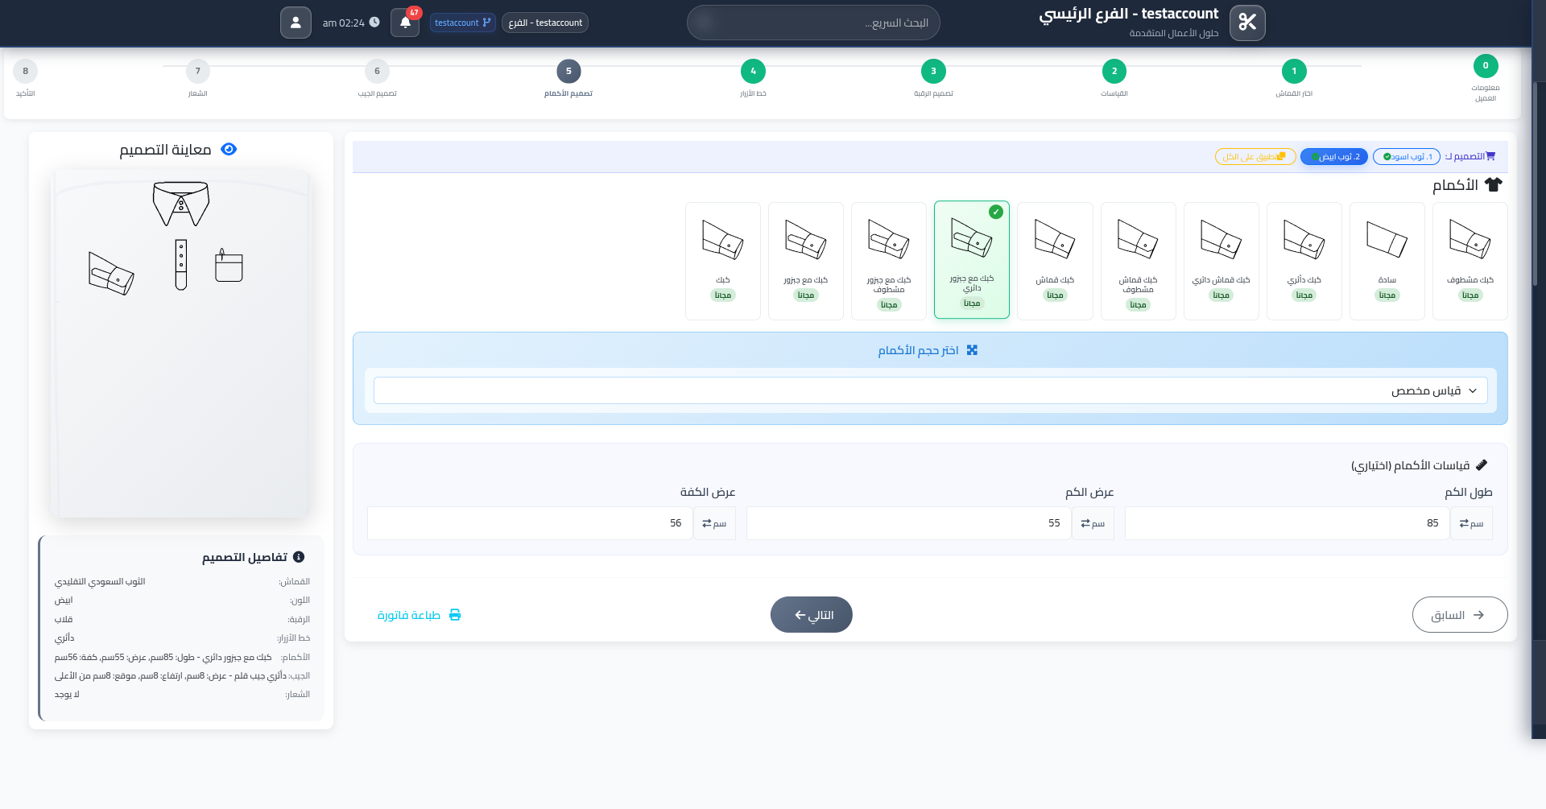Open the user profile icon in the top bar
The height and width of the screenshot is (809, 1546).
[296, 22]
